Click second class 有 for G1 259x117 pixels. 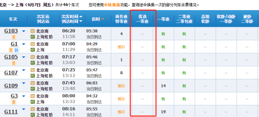[x=184, y=47]
